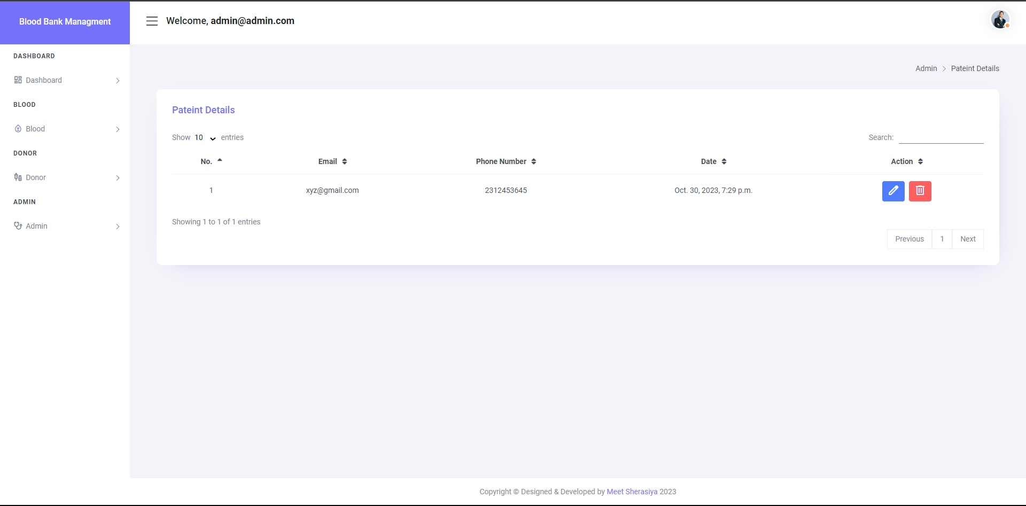Click the Date column header label
This screenshot has height=506, width=1026.
tap(709, 161)
